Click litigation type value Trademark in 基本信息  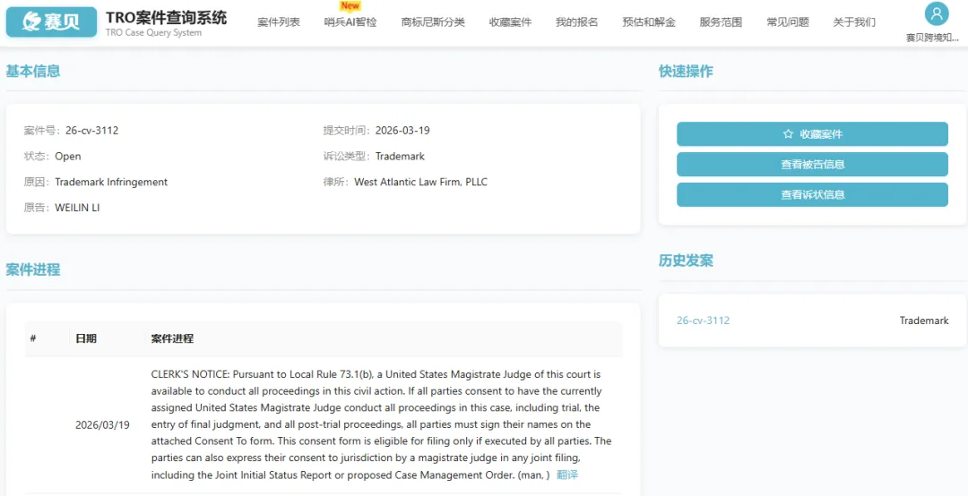(x=400, y=156)
